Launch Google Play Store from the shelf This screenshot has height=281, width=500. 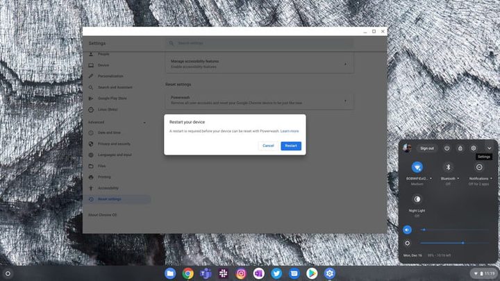tap(312, 273)
